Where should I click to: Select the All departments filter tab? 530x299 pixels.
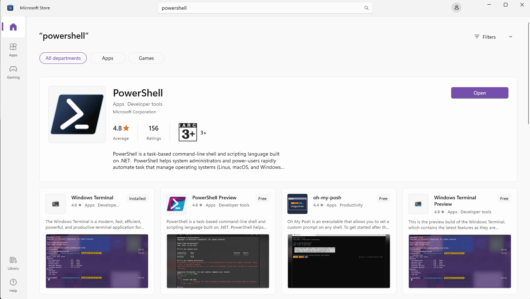(x=63, y=58)
